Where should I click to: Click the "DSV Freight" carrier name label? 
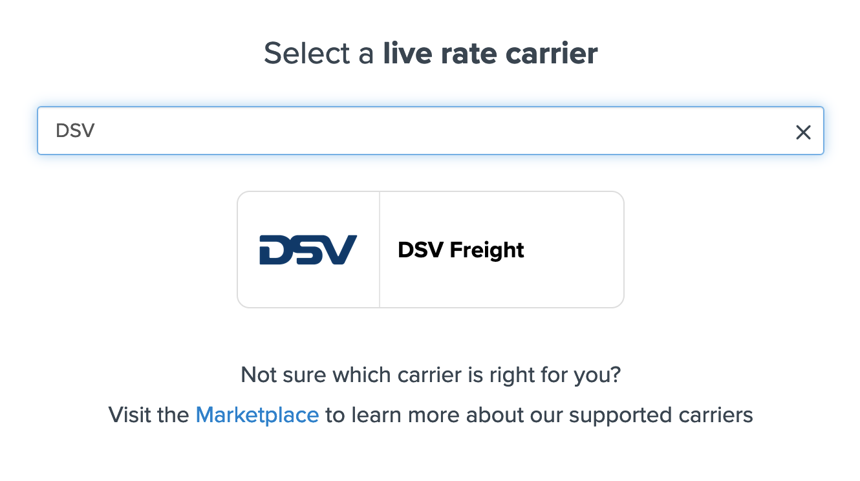[x=461, y=250]
